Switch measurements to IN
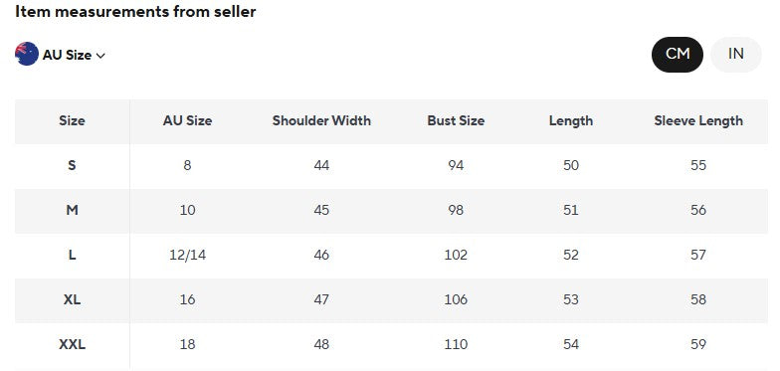The height and width of the screenshot is (371, 780). [736, 54]
